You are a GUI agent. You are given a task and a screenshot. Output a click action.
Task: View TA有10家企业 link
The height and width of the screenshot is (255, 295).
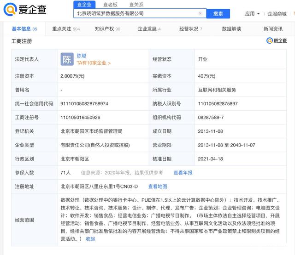pos(94,63)
